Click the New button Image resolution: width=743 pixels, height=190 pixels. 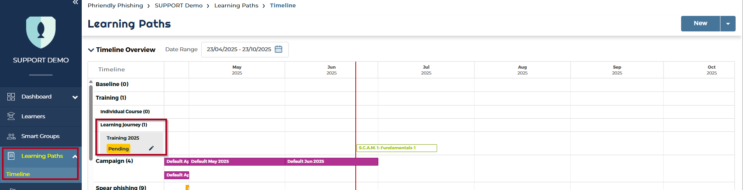[x=700, y=23]
